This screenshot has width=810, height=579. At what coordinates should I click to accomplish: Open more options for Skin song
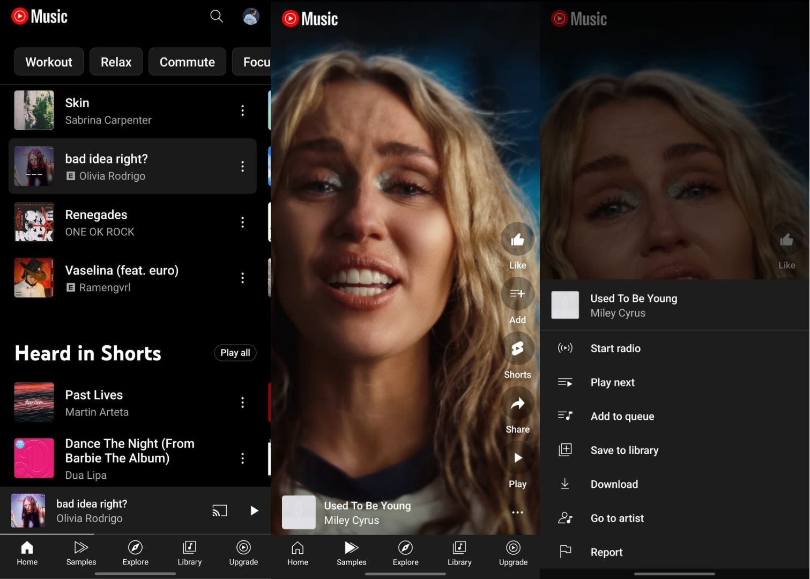click(x=242, y=110)
